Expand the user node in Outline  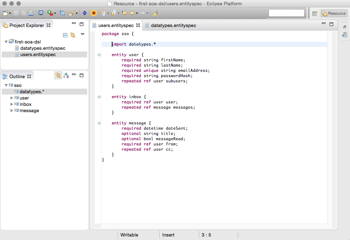pyautogui.click(x=11, y=98)
